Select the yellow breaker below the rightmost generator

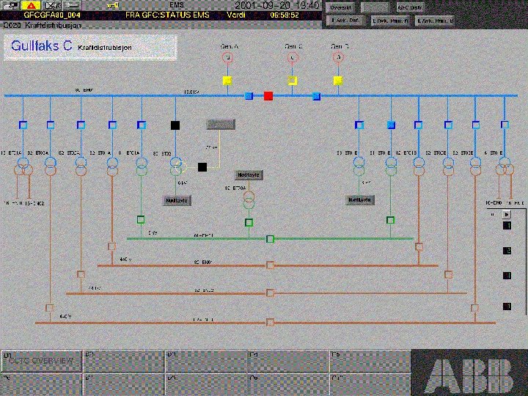338,81
